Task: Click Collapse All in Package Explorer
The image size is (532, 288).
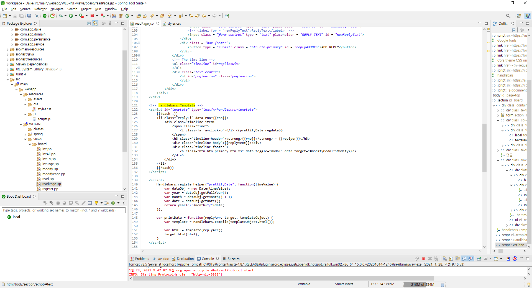Action: 89,24
